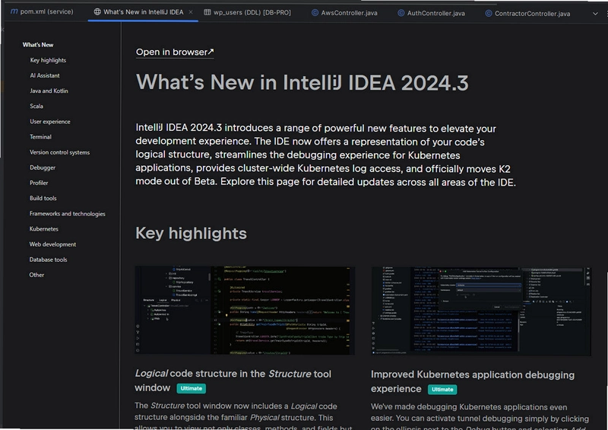Viewport: 608px width, 430px height.
Task: Click Open in browser link
Action: (175, 52)
